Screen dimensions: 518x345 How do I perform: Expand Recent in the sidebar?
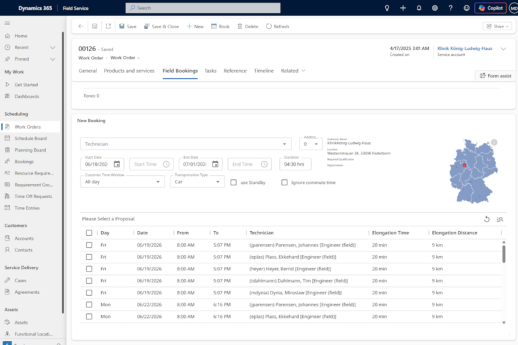click(53, 48)
